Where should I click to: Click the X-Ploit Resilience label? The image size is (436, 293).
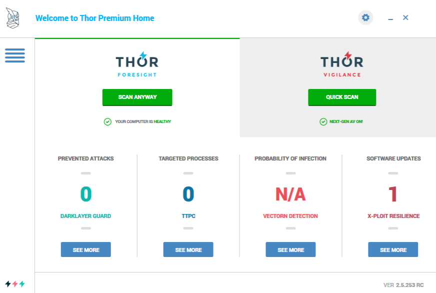393,216
